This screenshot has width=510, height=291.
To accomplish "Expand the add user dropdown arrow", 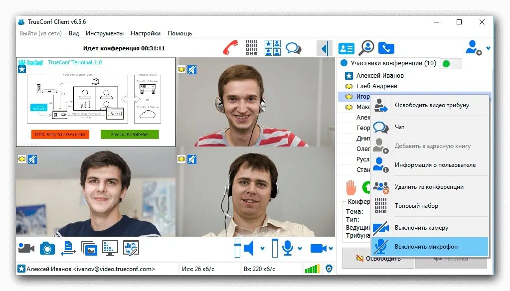I will (x=488, y=48).
